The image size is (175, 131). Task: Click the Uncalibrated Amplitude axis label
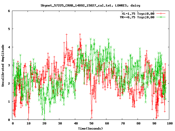coord(3,65)
